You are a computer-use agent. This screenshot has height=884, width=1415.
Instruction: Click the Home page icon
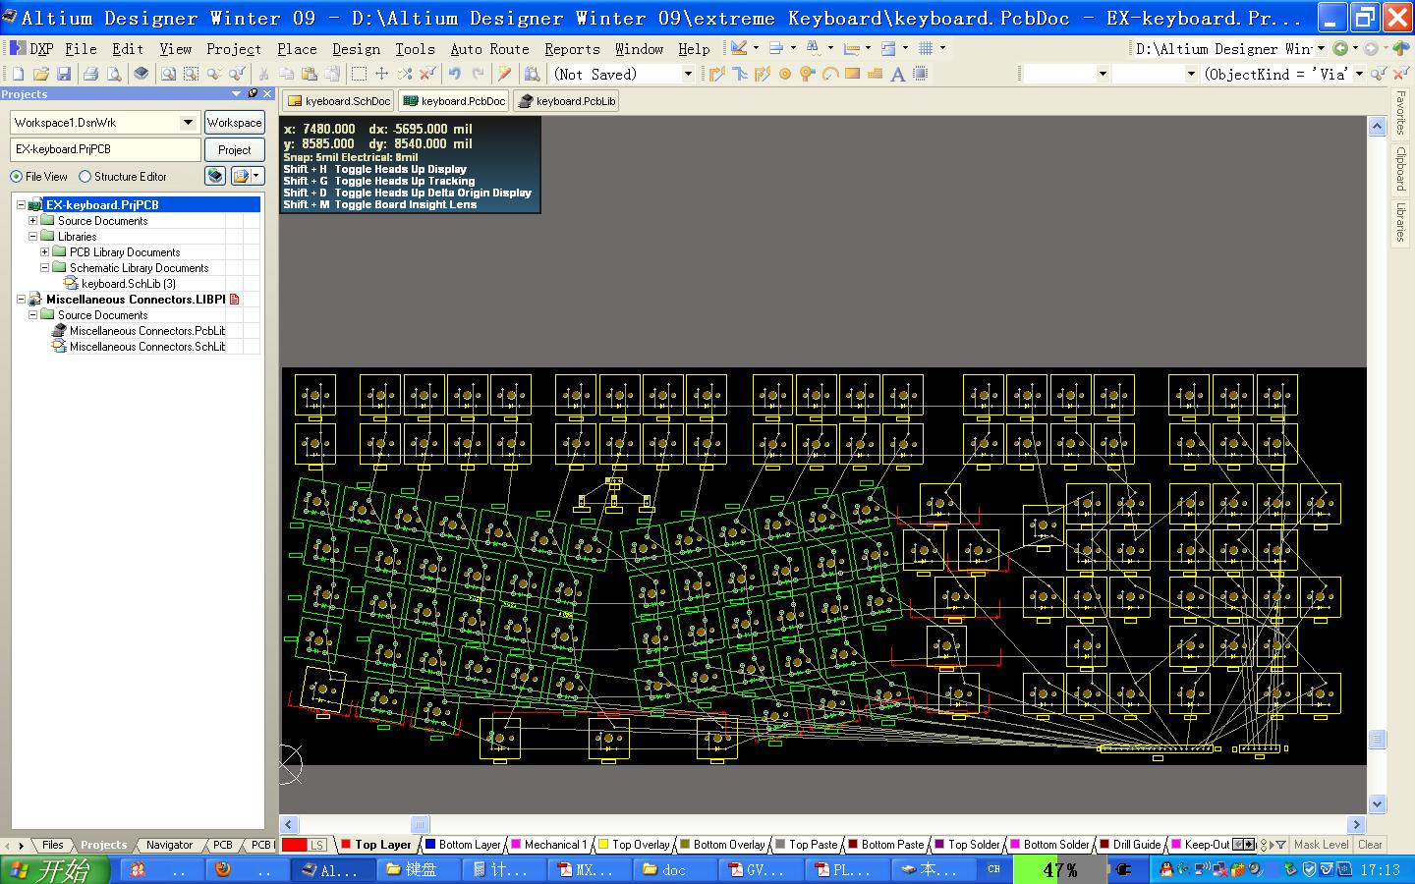1401,48
